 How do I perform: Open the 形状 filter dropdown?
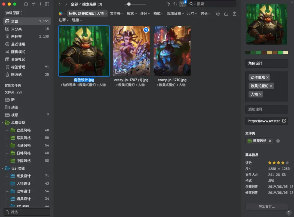coord(132,14)
